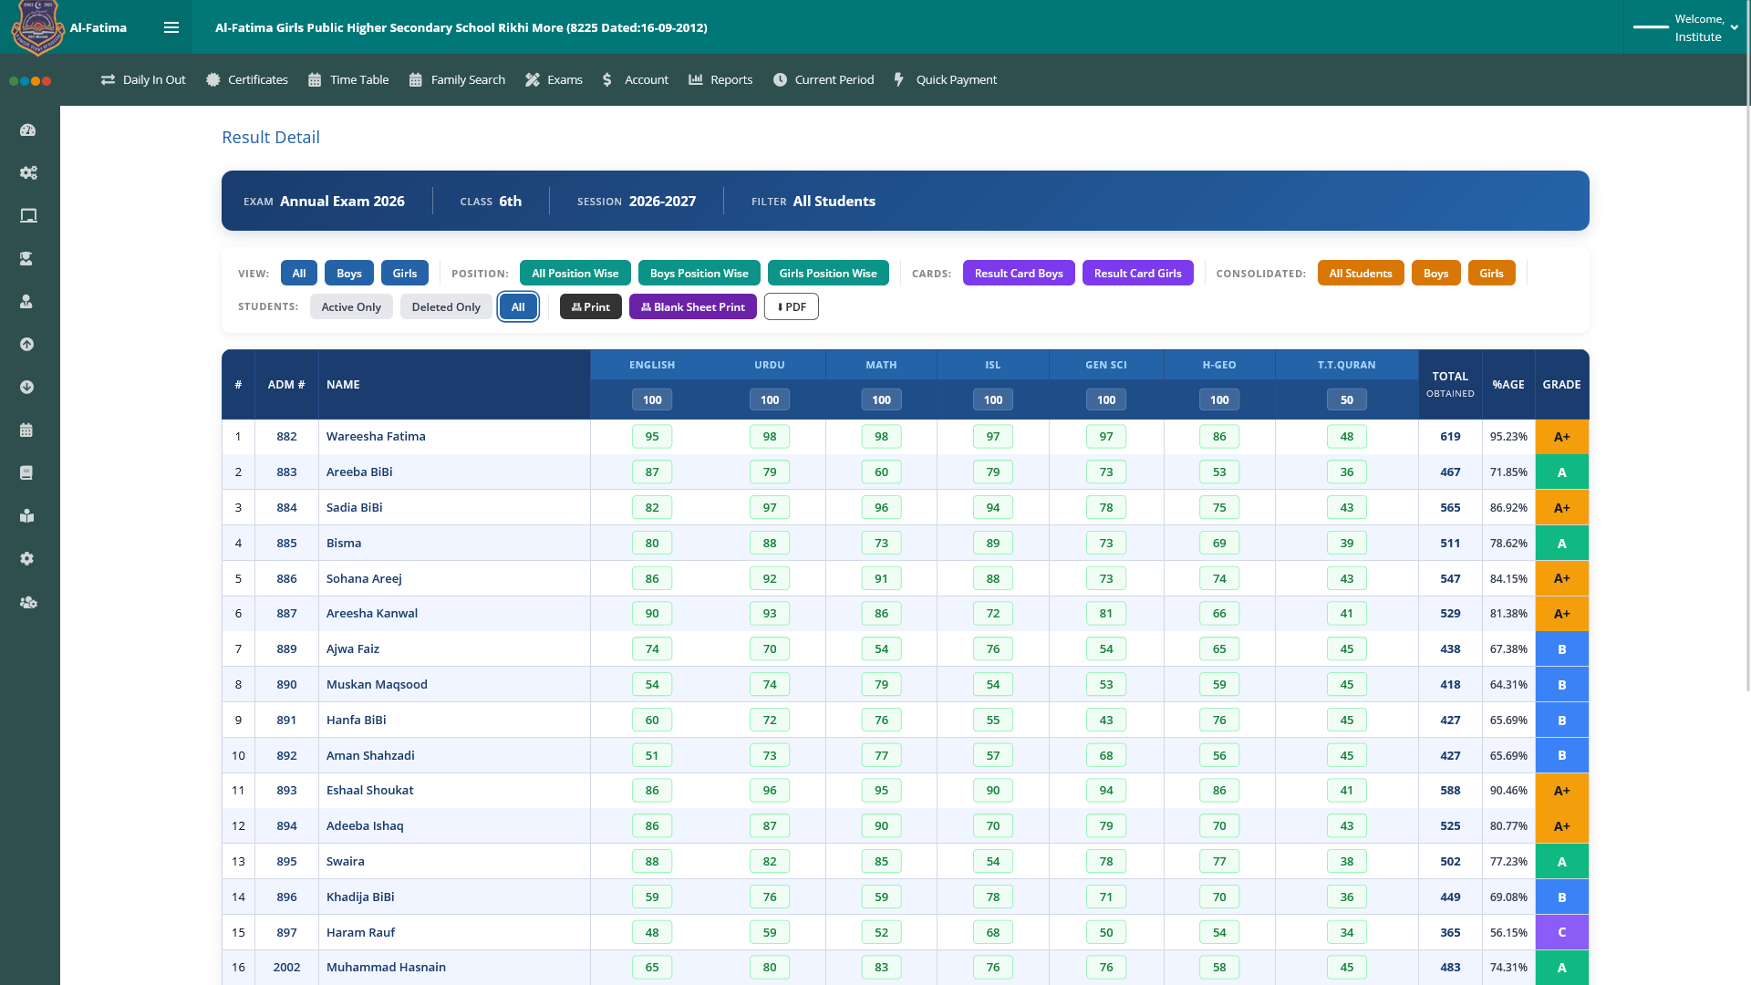The height and width of the screenshot is (985, 1751).
Task: Click the ENGLISH total marks field 100
Action: click(x=652, y=400)
